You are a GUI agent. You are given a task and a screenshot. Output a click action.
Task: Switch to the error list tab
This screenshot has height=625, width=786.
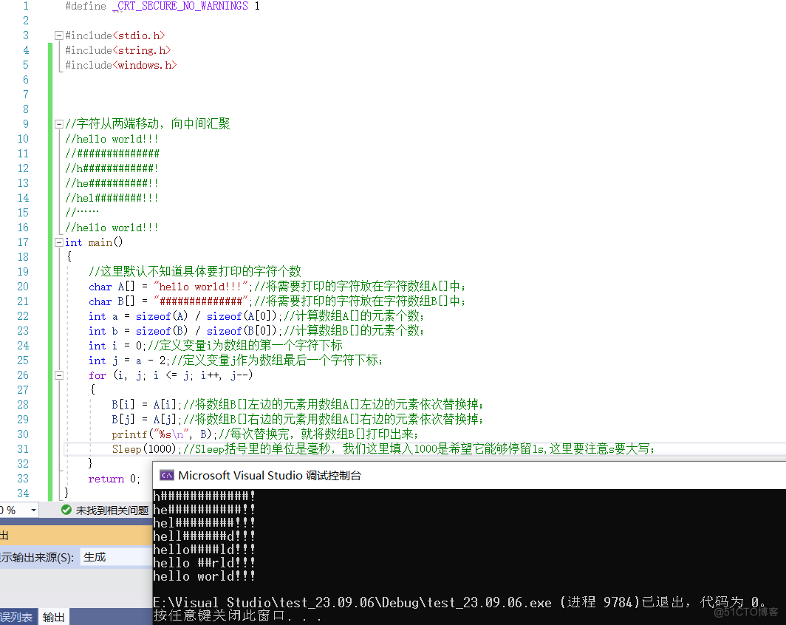(x=17, y=617)
